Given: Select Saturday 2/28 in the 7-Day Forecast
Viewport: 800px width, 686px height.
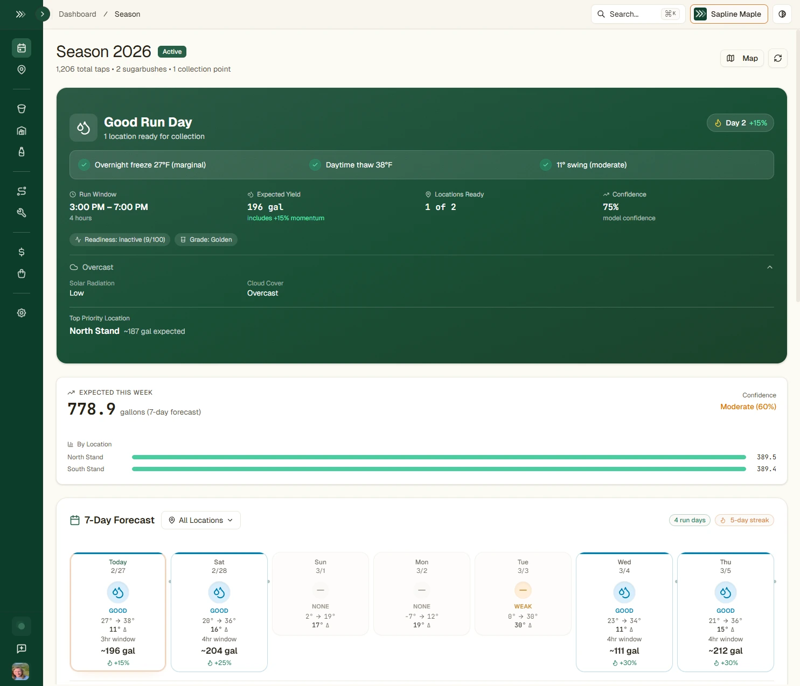Looking at the screenshot, I should pos(219,612).
